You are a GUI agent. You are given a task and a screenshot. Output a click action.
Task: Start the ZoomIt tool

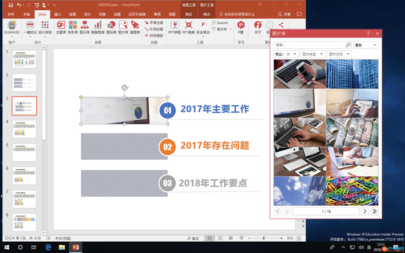coord(221,23)
